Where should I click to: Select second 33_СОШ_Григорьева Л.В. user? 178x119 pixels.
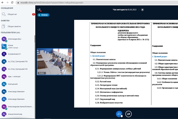tap(17, 69)
